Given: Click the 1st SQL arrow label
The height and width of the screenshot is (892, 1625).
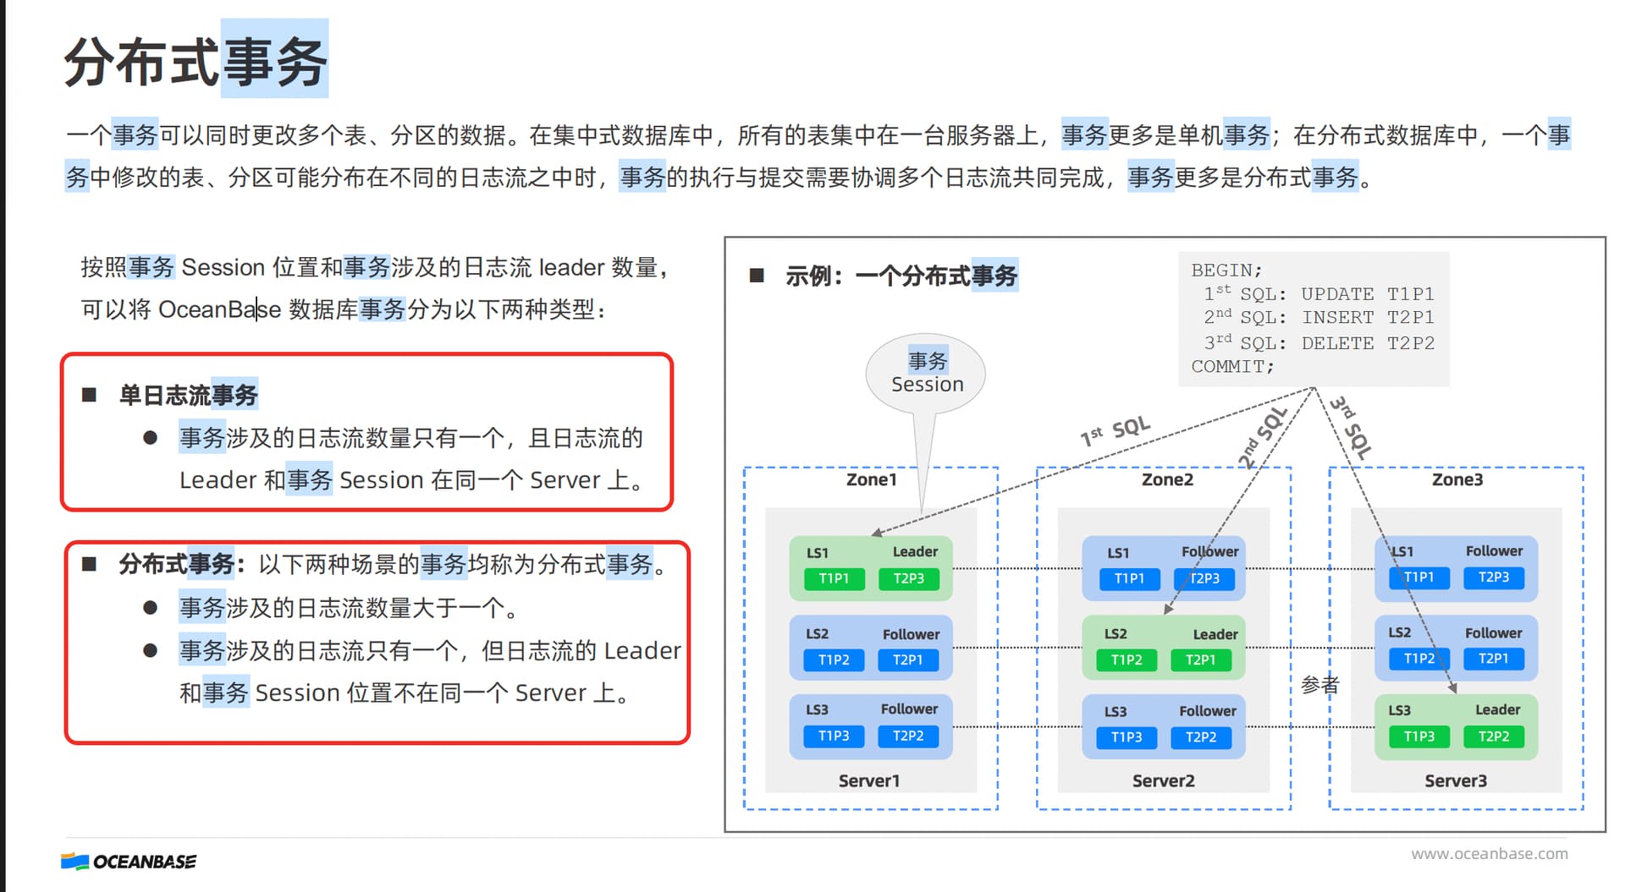Looking at the screenshot, I should 1115,430.
